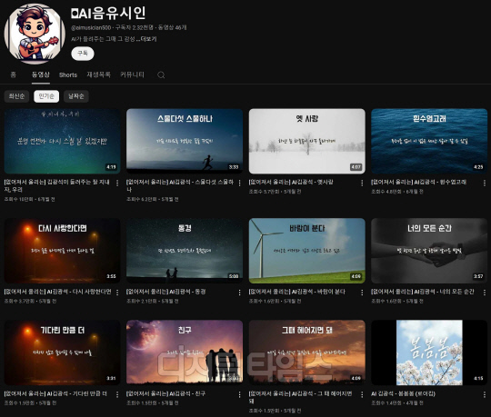This screenshot has height=417, width=491.
Task: Open channel avatar with guitar boy
Action: pos(35,34)
